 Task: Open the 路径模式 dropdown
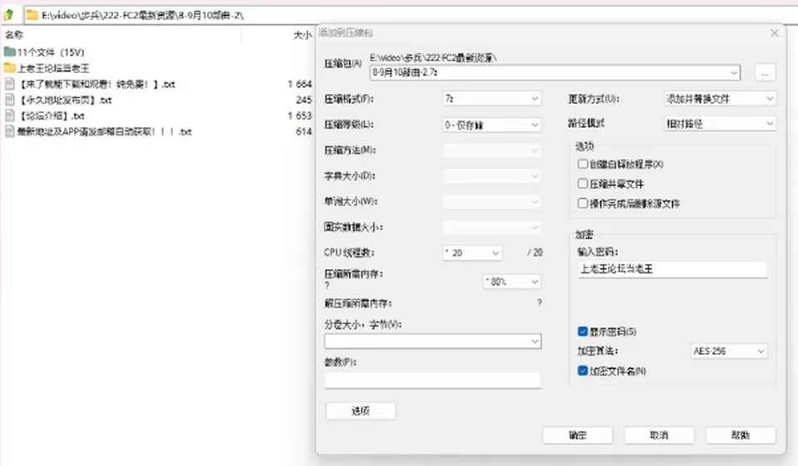pyautogui.click(x=720, y=123)
